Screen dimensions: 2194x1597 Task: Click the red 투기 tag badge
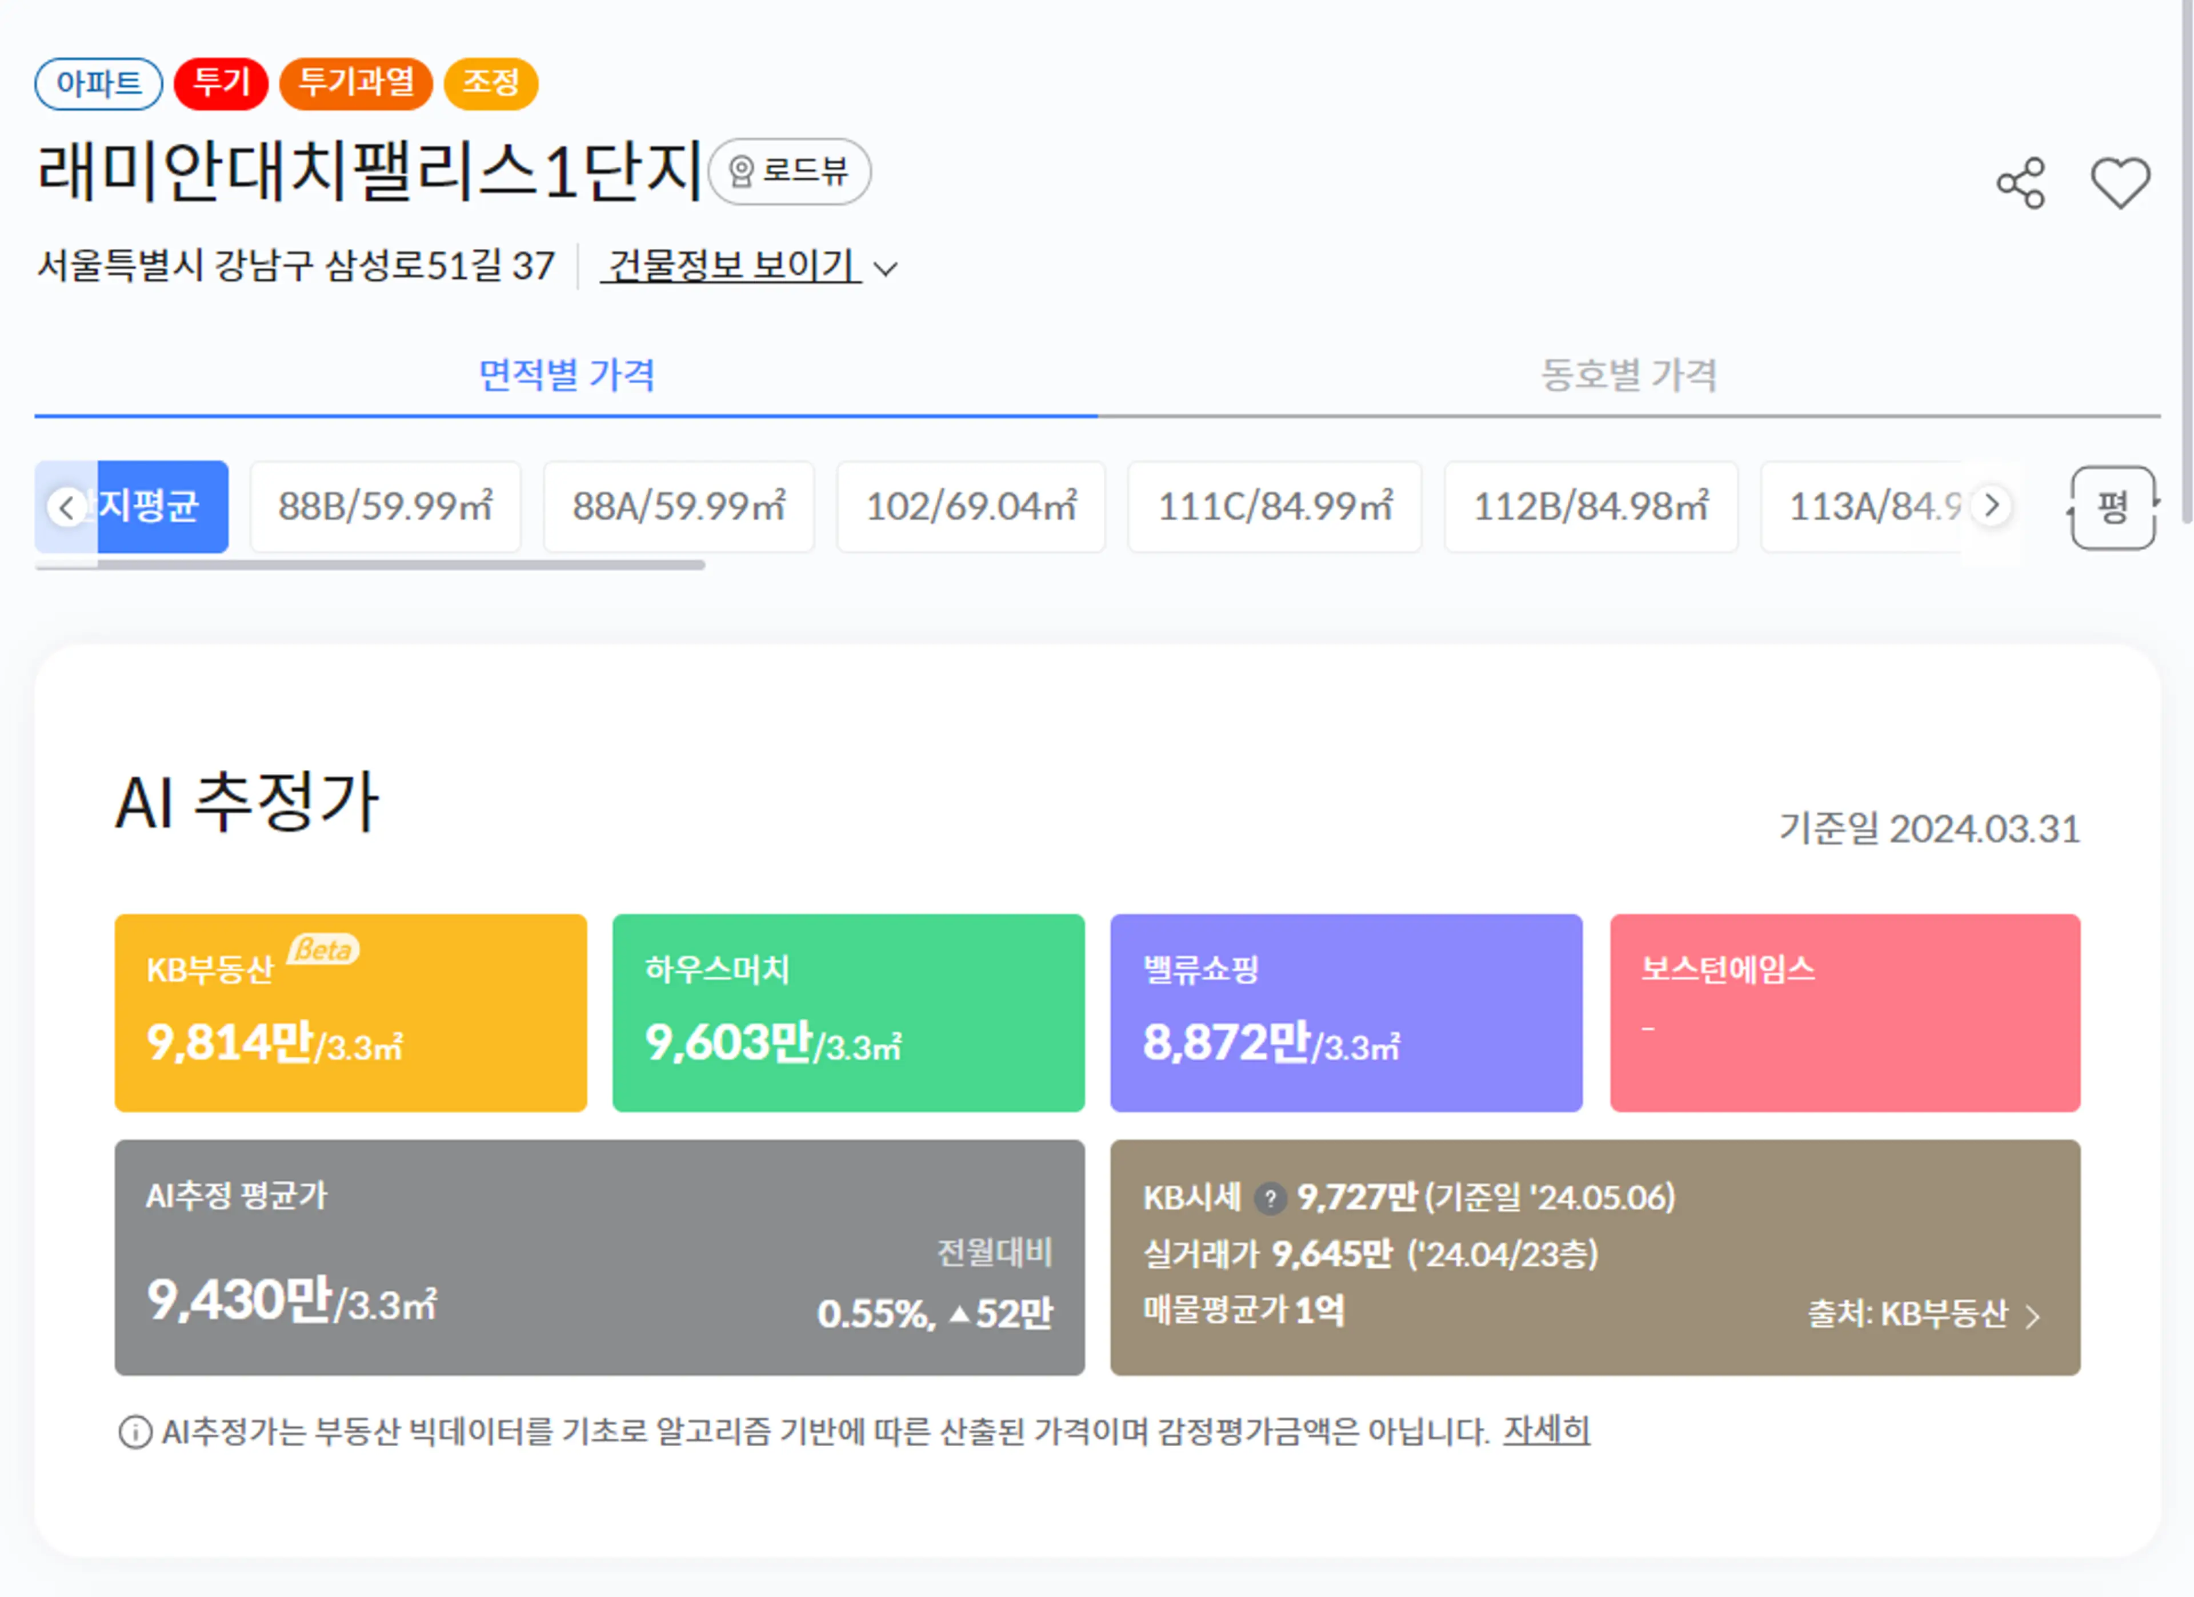[x=222, y=83]
